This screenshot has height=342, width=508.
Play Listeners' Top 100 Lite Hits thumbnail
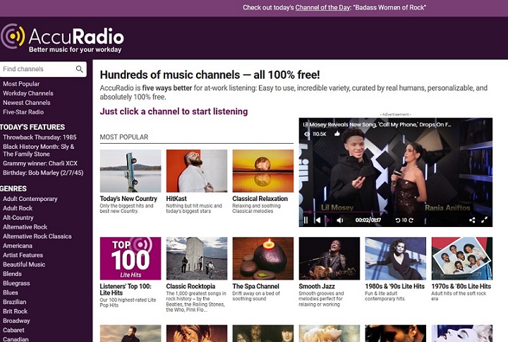[131, 259]
